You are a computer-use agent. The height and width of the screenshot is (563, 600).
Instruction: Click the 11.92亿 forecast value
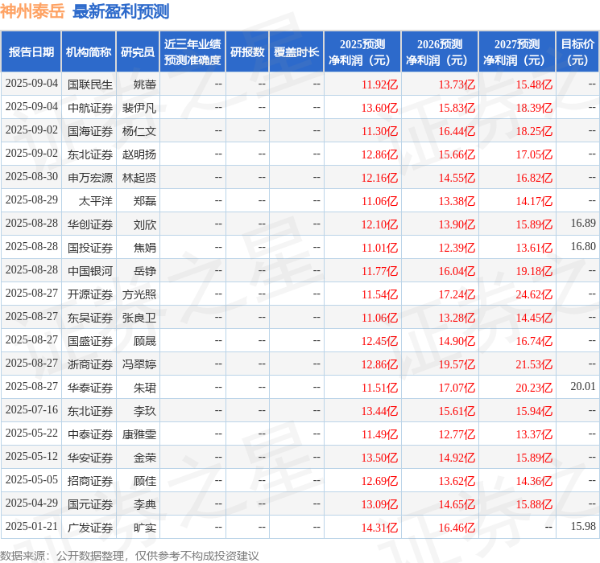(x=379, y=84)
